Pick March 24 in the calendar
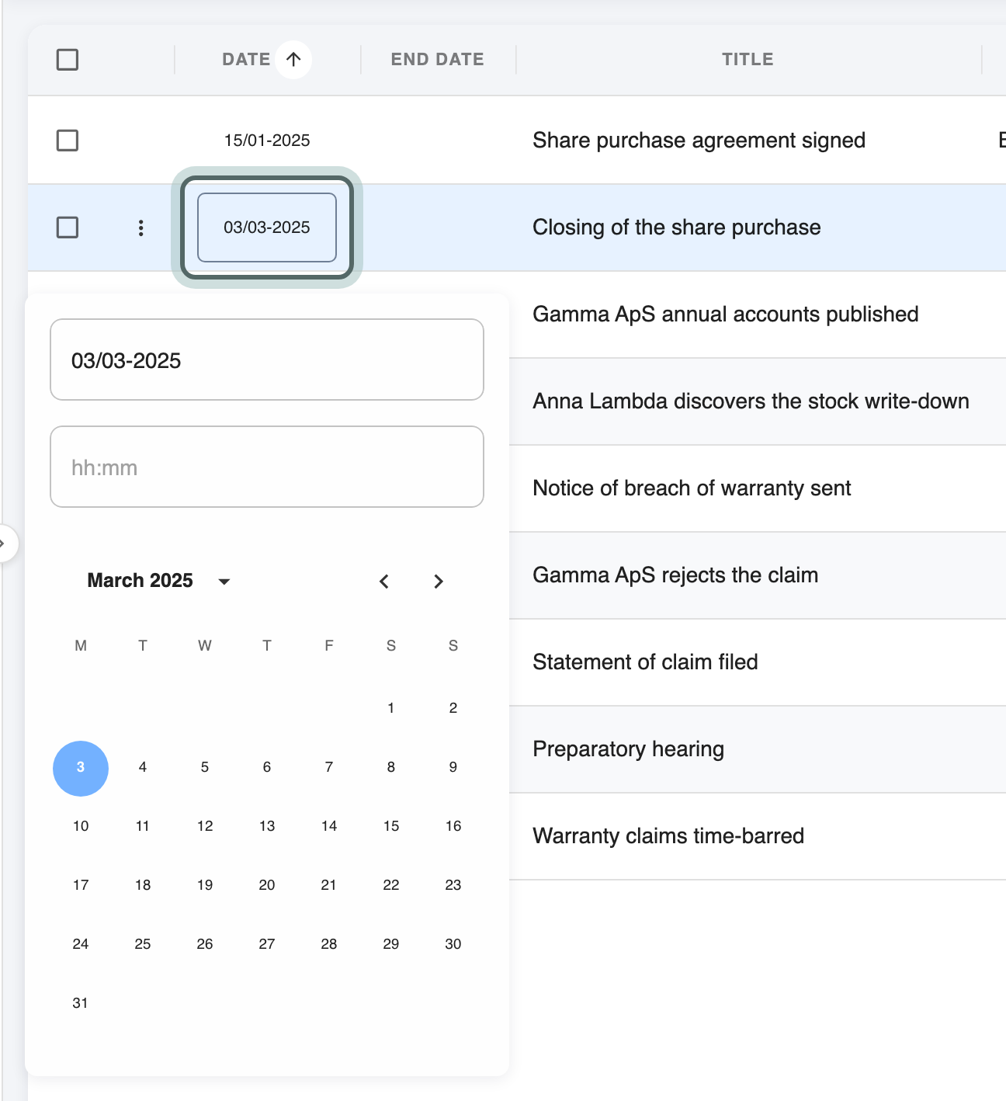Screen dimensions: 1006x1101 (x=81, y=944)
